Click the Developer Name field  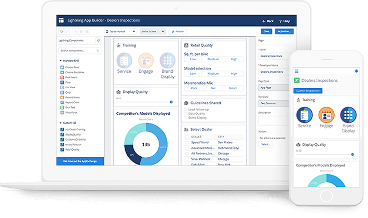click(x=274, y=72)
